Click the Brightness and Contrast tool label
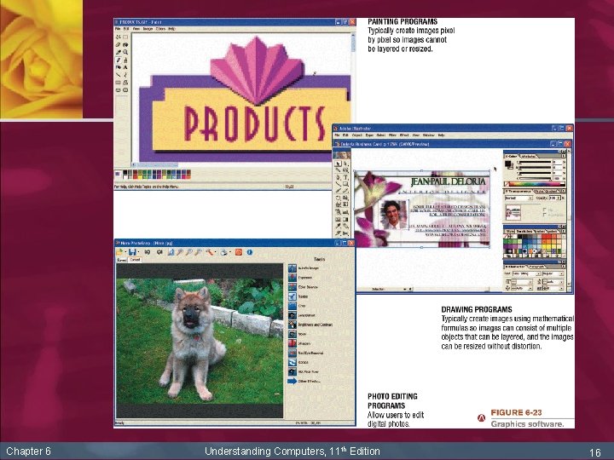The width and height of the screenshot is (614, 460). (316, 325)
